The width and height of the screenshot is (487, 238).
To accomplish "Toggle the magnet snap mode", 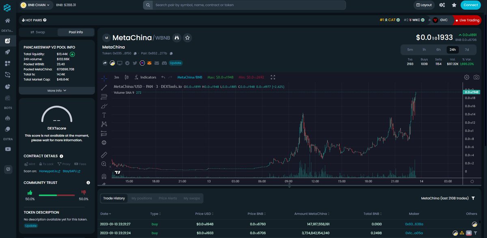I will click(x=104, y=176).
